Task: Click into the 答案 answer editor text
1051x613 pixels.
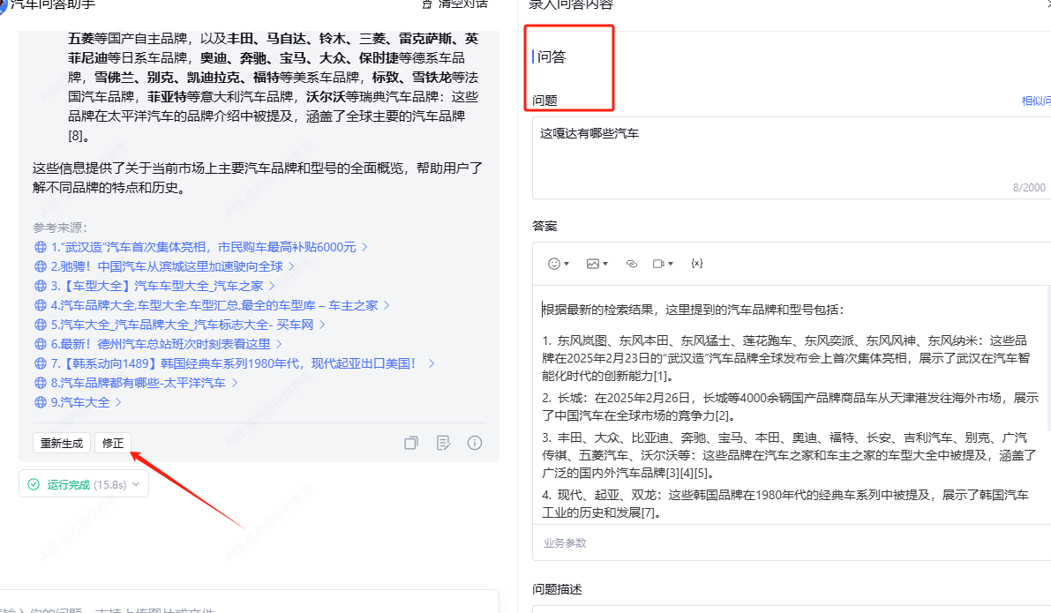Action: [x=790, y=406]
